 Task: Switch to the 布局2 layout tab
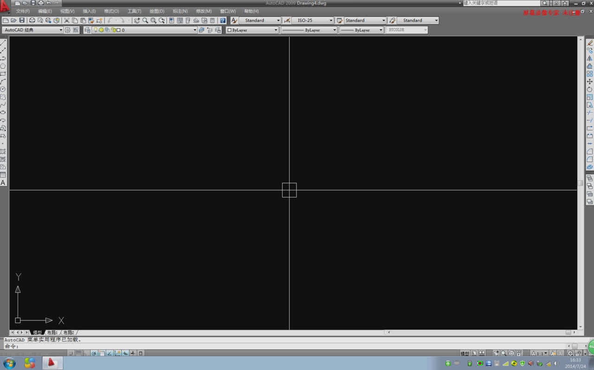click(69, 332)
